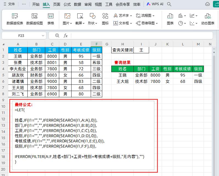
Task: Expand the 思维导图 dropdown arrow
Action: (157, 23)
